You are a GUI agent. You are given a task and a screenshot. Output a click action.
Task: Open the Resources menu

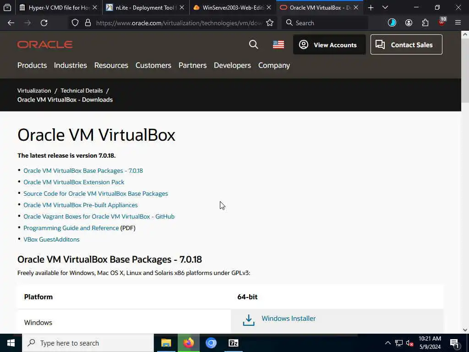tap(111, 65)
